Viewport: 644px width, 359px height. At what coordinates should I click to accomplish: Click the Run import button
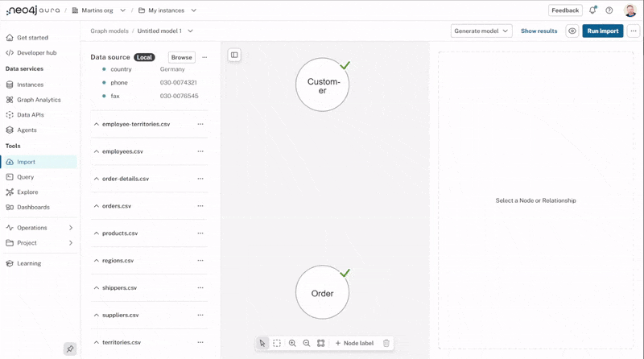point(602,31)
